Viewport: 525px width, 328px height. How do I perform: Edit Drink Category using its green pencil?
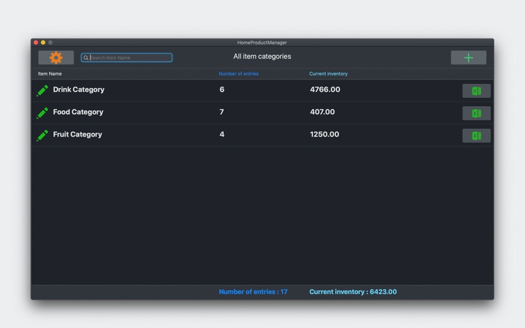(x=42, y=91)
